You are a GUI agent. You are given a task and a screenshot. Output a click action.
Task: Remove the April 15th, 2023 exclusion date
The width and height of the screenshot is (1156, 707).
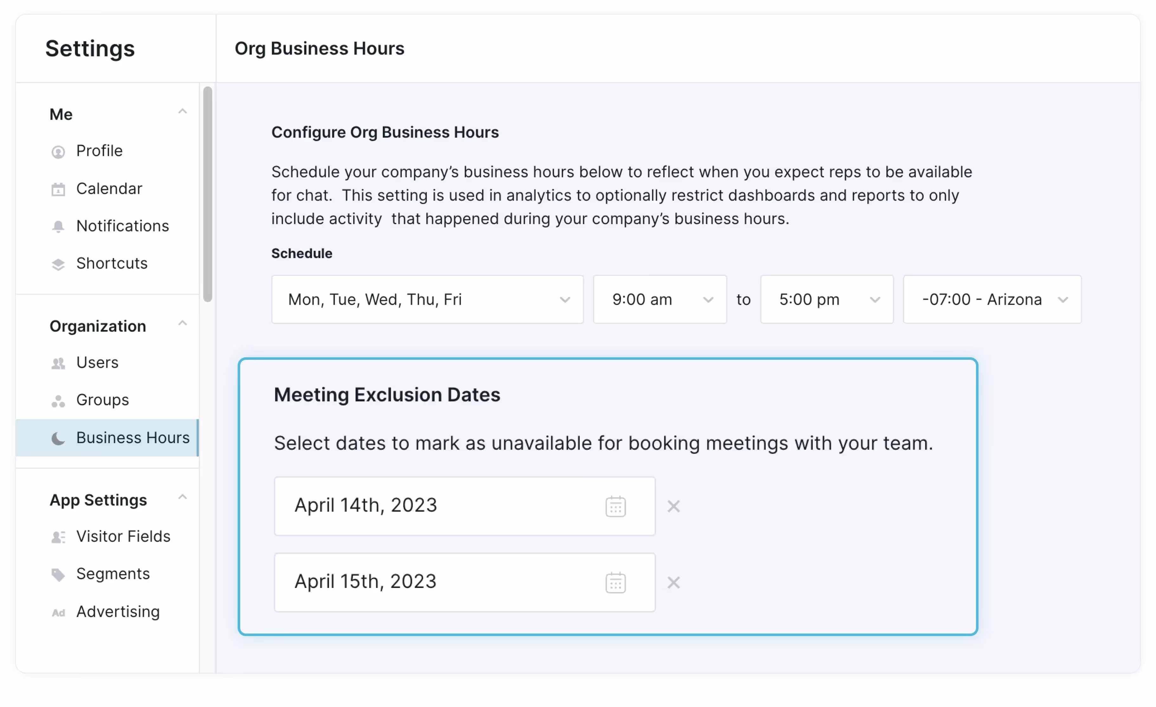tap(674, 583)
